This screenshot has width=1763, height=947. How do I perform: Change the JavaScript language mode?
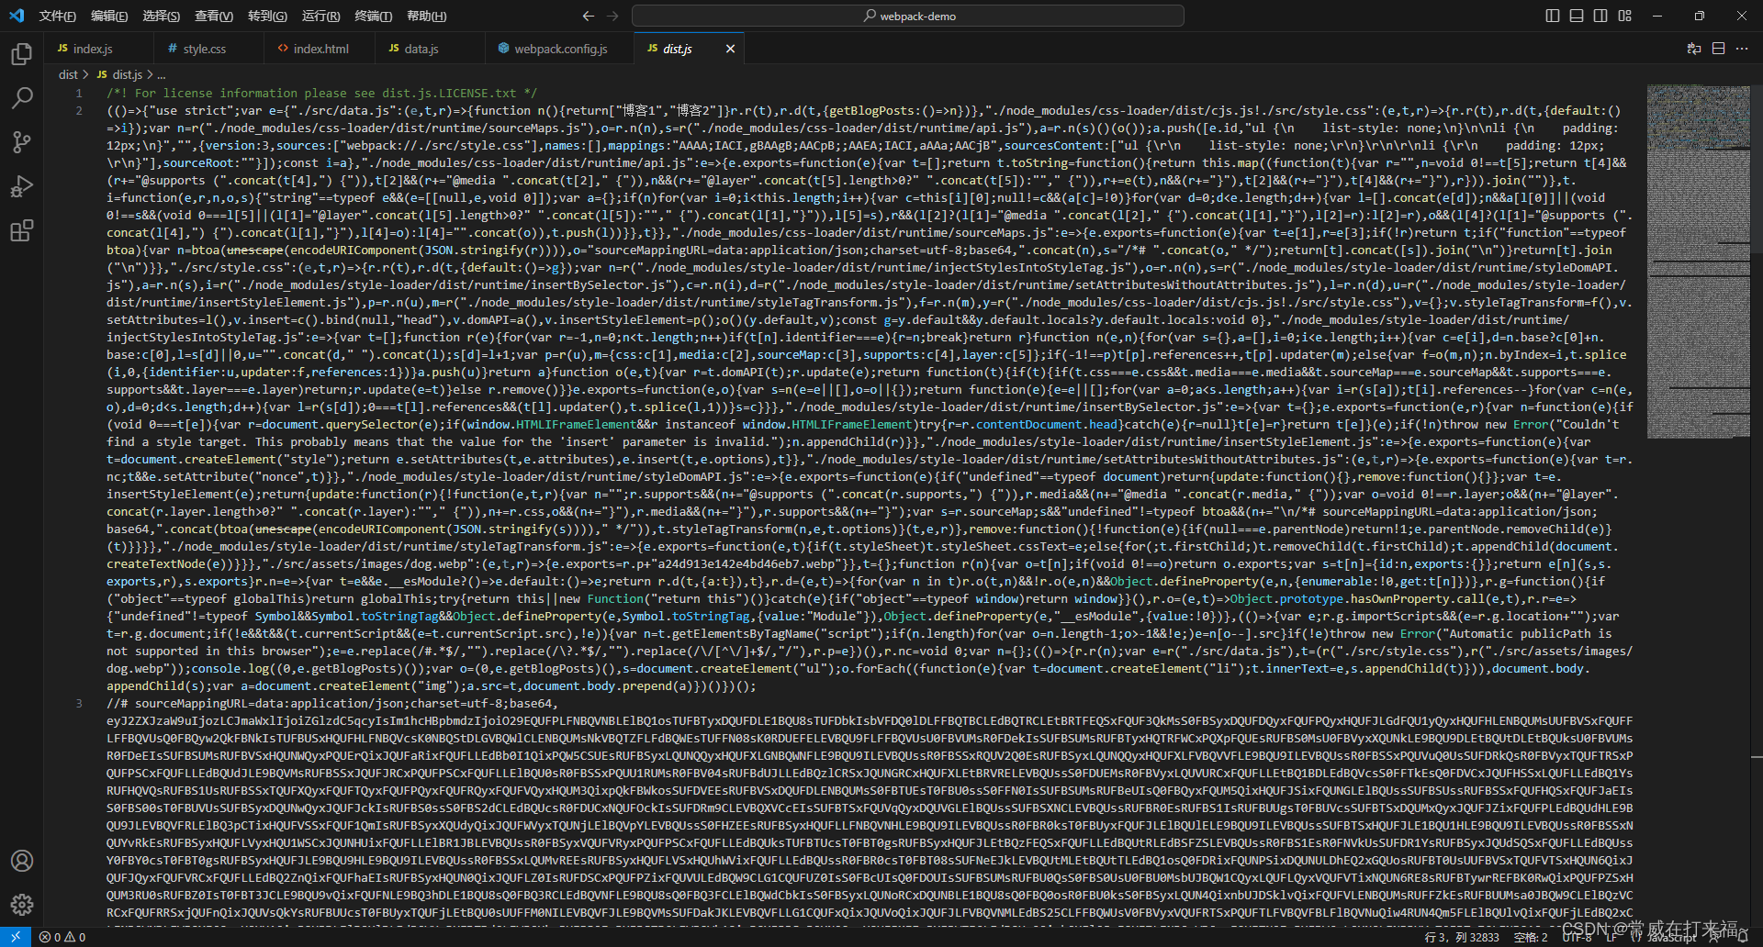pos(1671,937)
